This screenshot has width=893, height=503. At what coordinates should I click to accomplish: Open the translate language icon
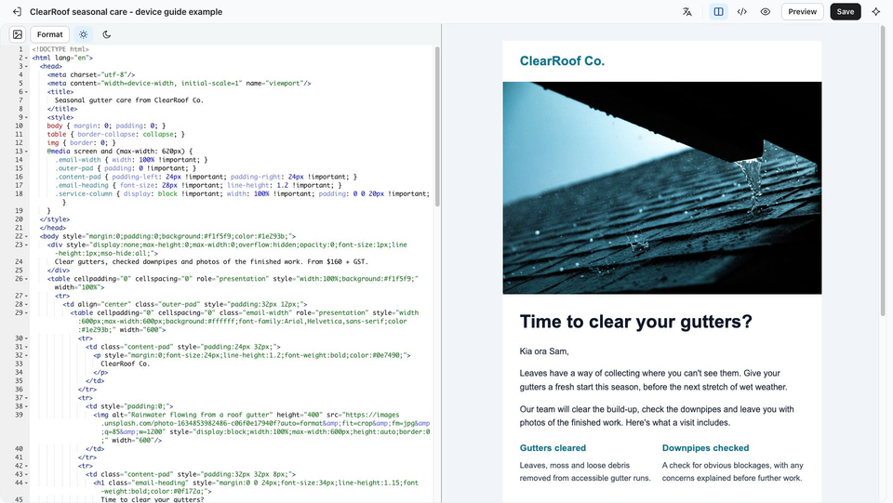pos(687,11)
